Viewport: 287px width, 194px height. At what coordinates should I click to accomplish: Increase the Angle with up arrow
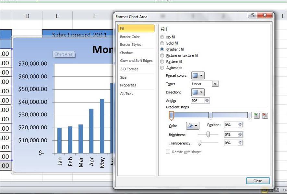(x=207, y=99)
